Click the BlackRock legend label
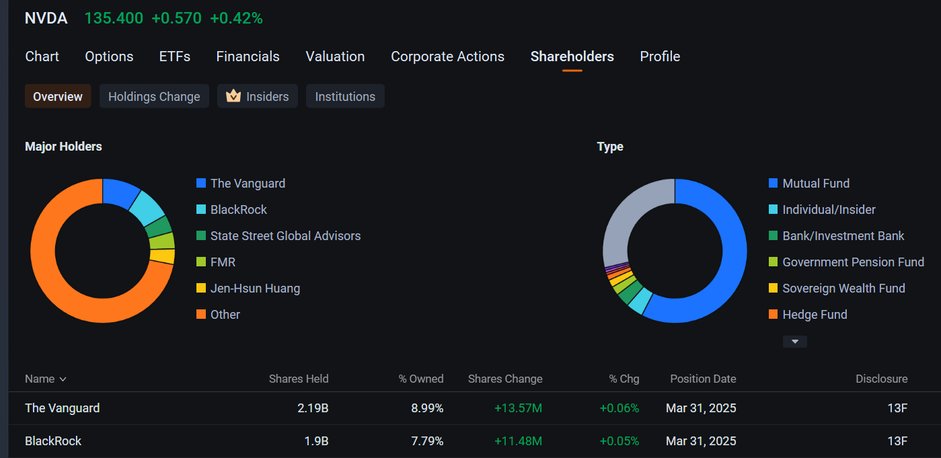The width and height of the screenshot is (941, 458). coord(239,209)
